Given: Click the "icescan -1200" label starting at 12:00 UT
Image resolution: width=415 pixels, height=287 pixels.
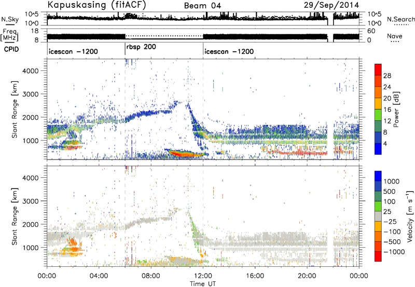Looking at the screenshot, I should coord(229,51).
